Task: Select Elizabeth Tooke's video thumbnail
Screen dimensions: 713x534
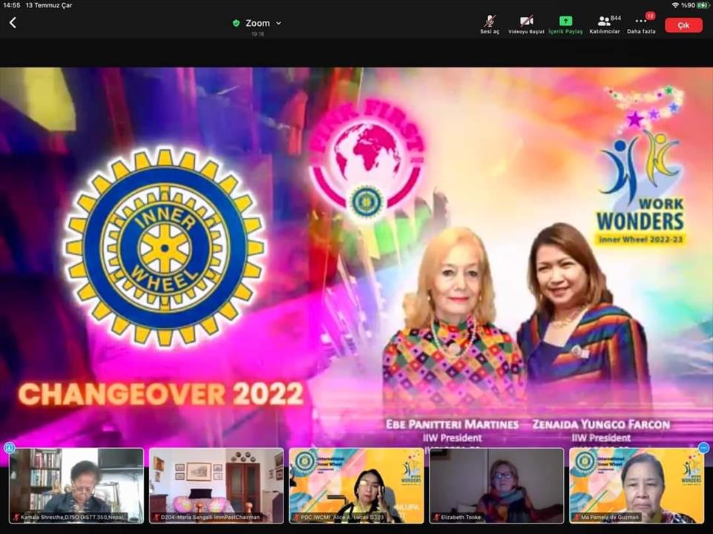Action: [496, 485]
